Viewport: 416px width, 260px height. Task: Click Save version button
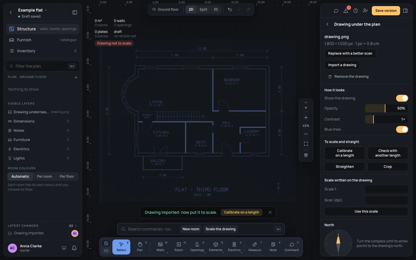(x=386, y=11)
